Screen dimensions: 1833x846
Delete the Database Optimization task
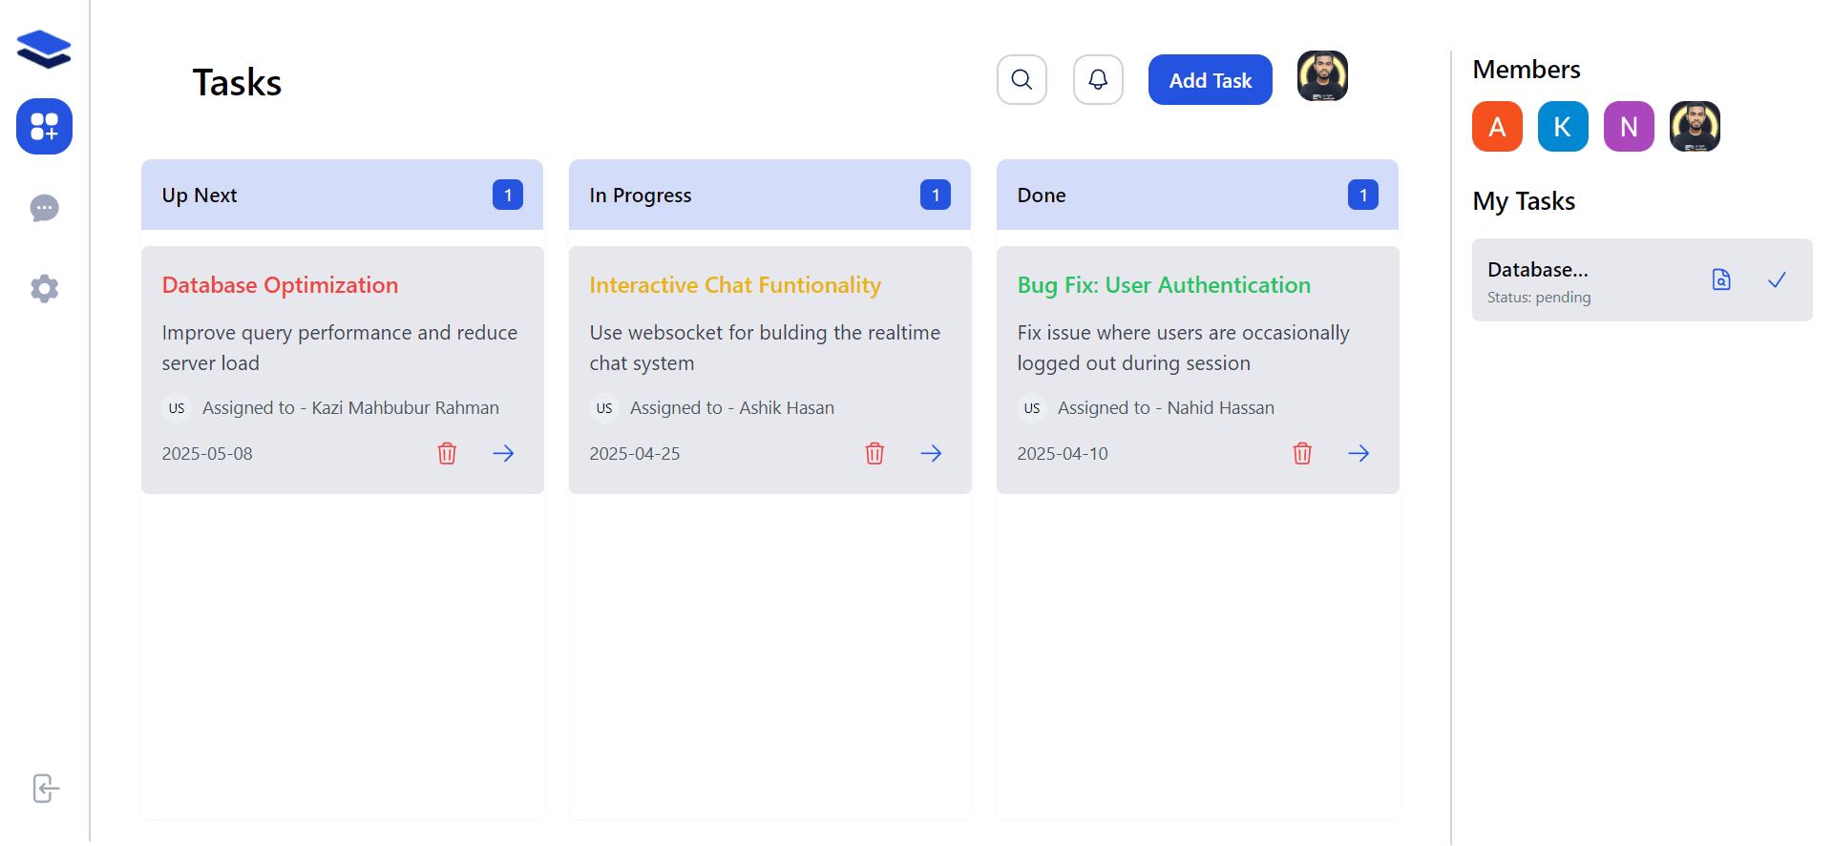coord(447,453)
